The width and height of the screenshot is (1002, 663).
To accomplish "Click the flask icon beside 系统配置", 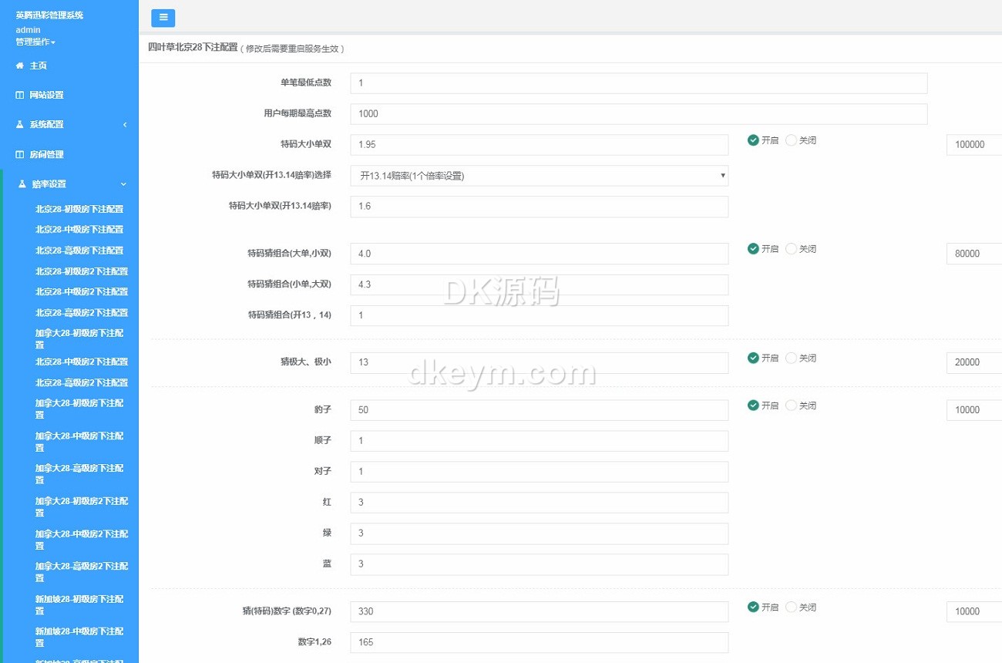I will coord(20,124).
